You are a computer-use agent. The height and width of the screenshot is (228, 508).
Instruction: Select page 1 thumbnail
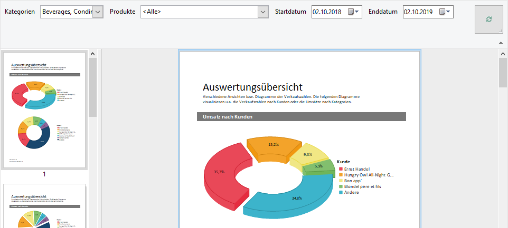coord(44,110)
